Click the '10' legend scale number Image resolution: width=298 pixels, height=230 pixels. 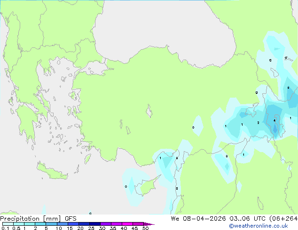59,228
